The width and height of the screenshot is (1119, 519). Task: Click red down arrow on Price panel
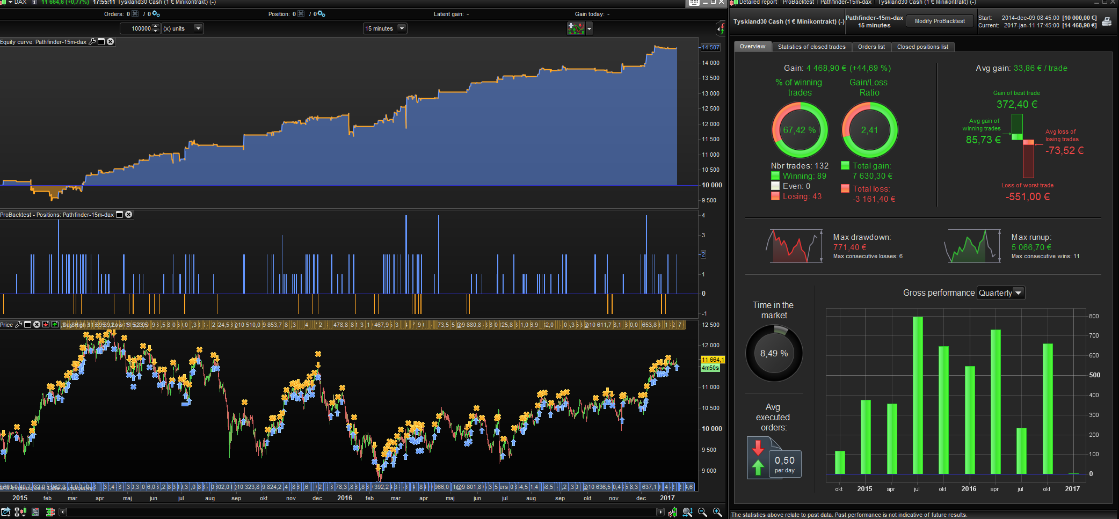click(46, 325)
